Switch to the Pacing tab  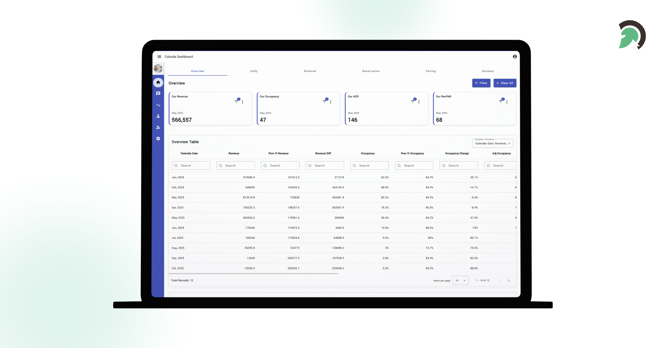pos(431,71)
